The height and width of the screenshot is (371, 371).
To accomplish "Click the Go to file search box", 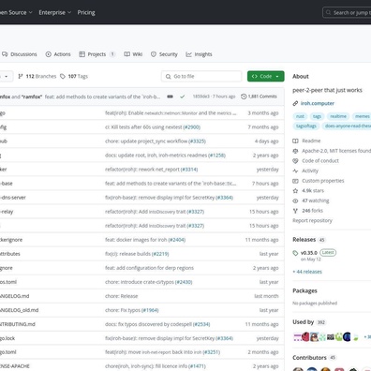I will [201, 76].
